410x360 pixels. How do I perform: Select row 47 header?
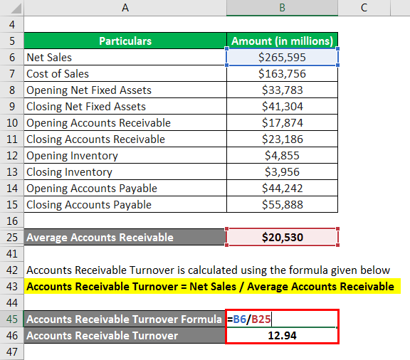[x=12, y=351]
